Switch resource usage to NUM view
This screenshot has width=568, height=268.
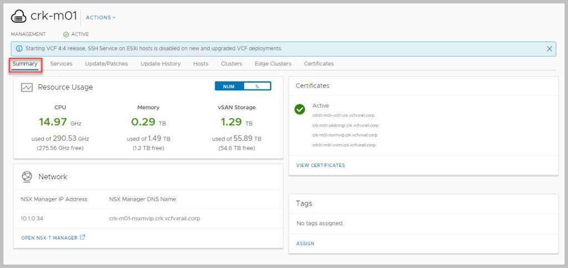[x=229, y=87]
